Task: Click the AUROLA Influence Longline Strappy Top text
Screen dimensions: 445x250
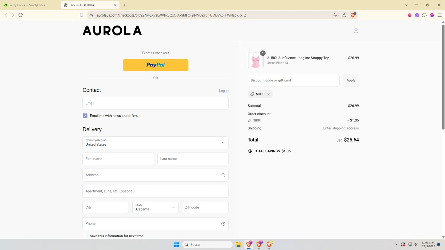Action: [298, 58]
